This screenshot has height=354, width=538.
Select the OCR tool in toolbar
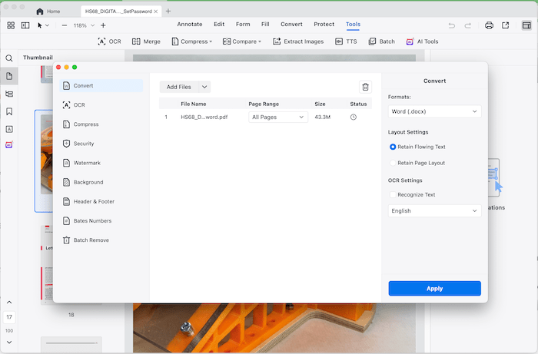109,41
